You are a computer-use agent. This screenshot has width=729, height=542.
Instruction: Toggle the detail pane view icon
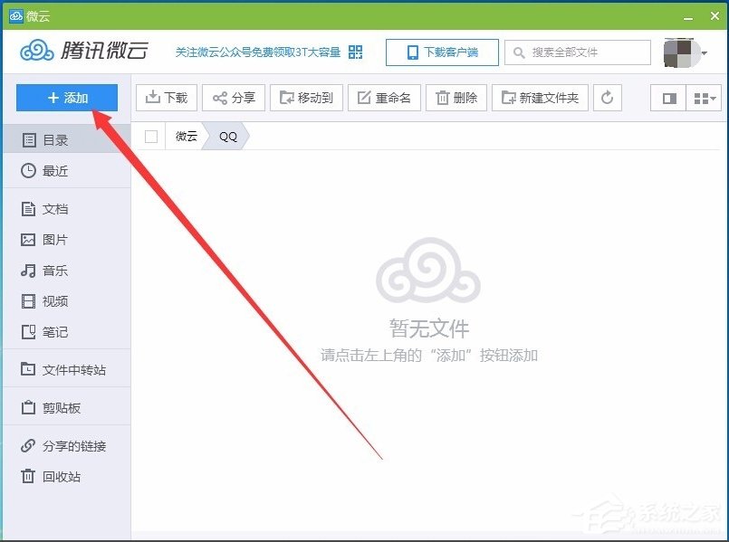pos(667,98)
